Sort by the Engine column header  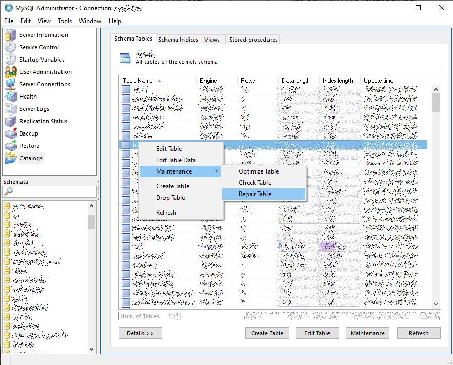217,81
